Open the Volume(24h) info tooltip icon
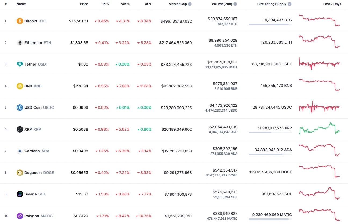348x224 pixels. tap(236, 4)
